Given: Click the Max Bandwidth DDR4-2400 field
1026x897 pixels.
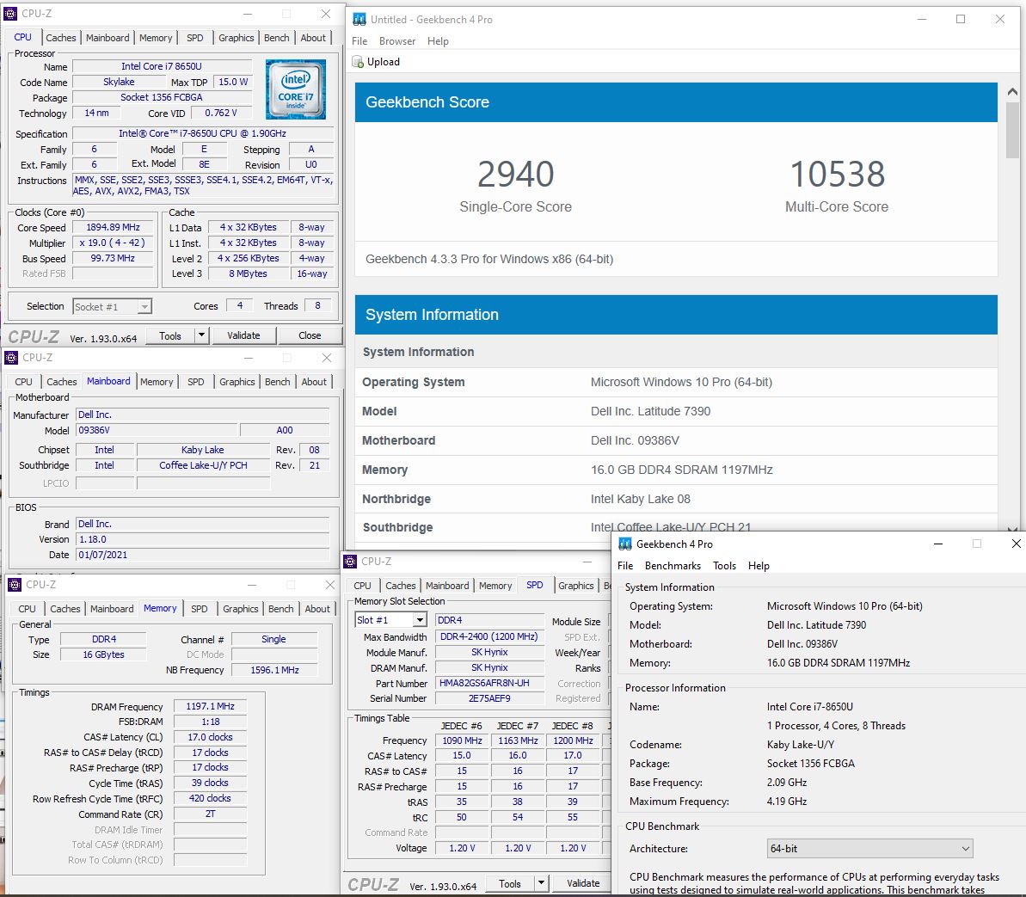Looking at the screenshot, I should [489, 636].
